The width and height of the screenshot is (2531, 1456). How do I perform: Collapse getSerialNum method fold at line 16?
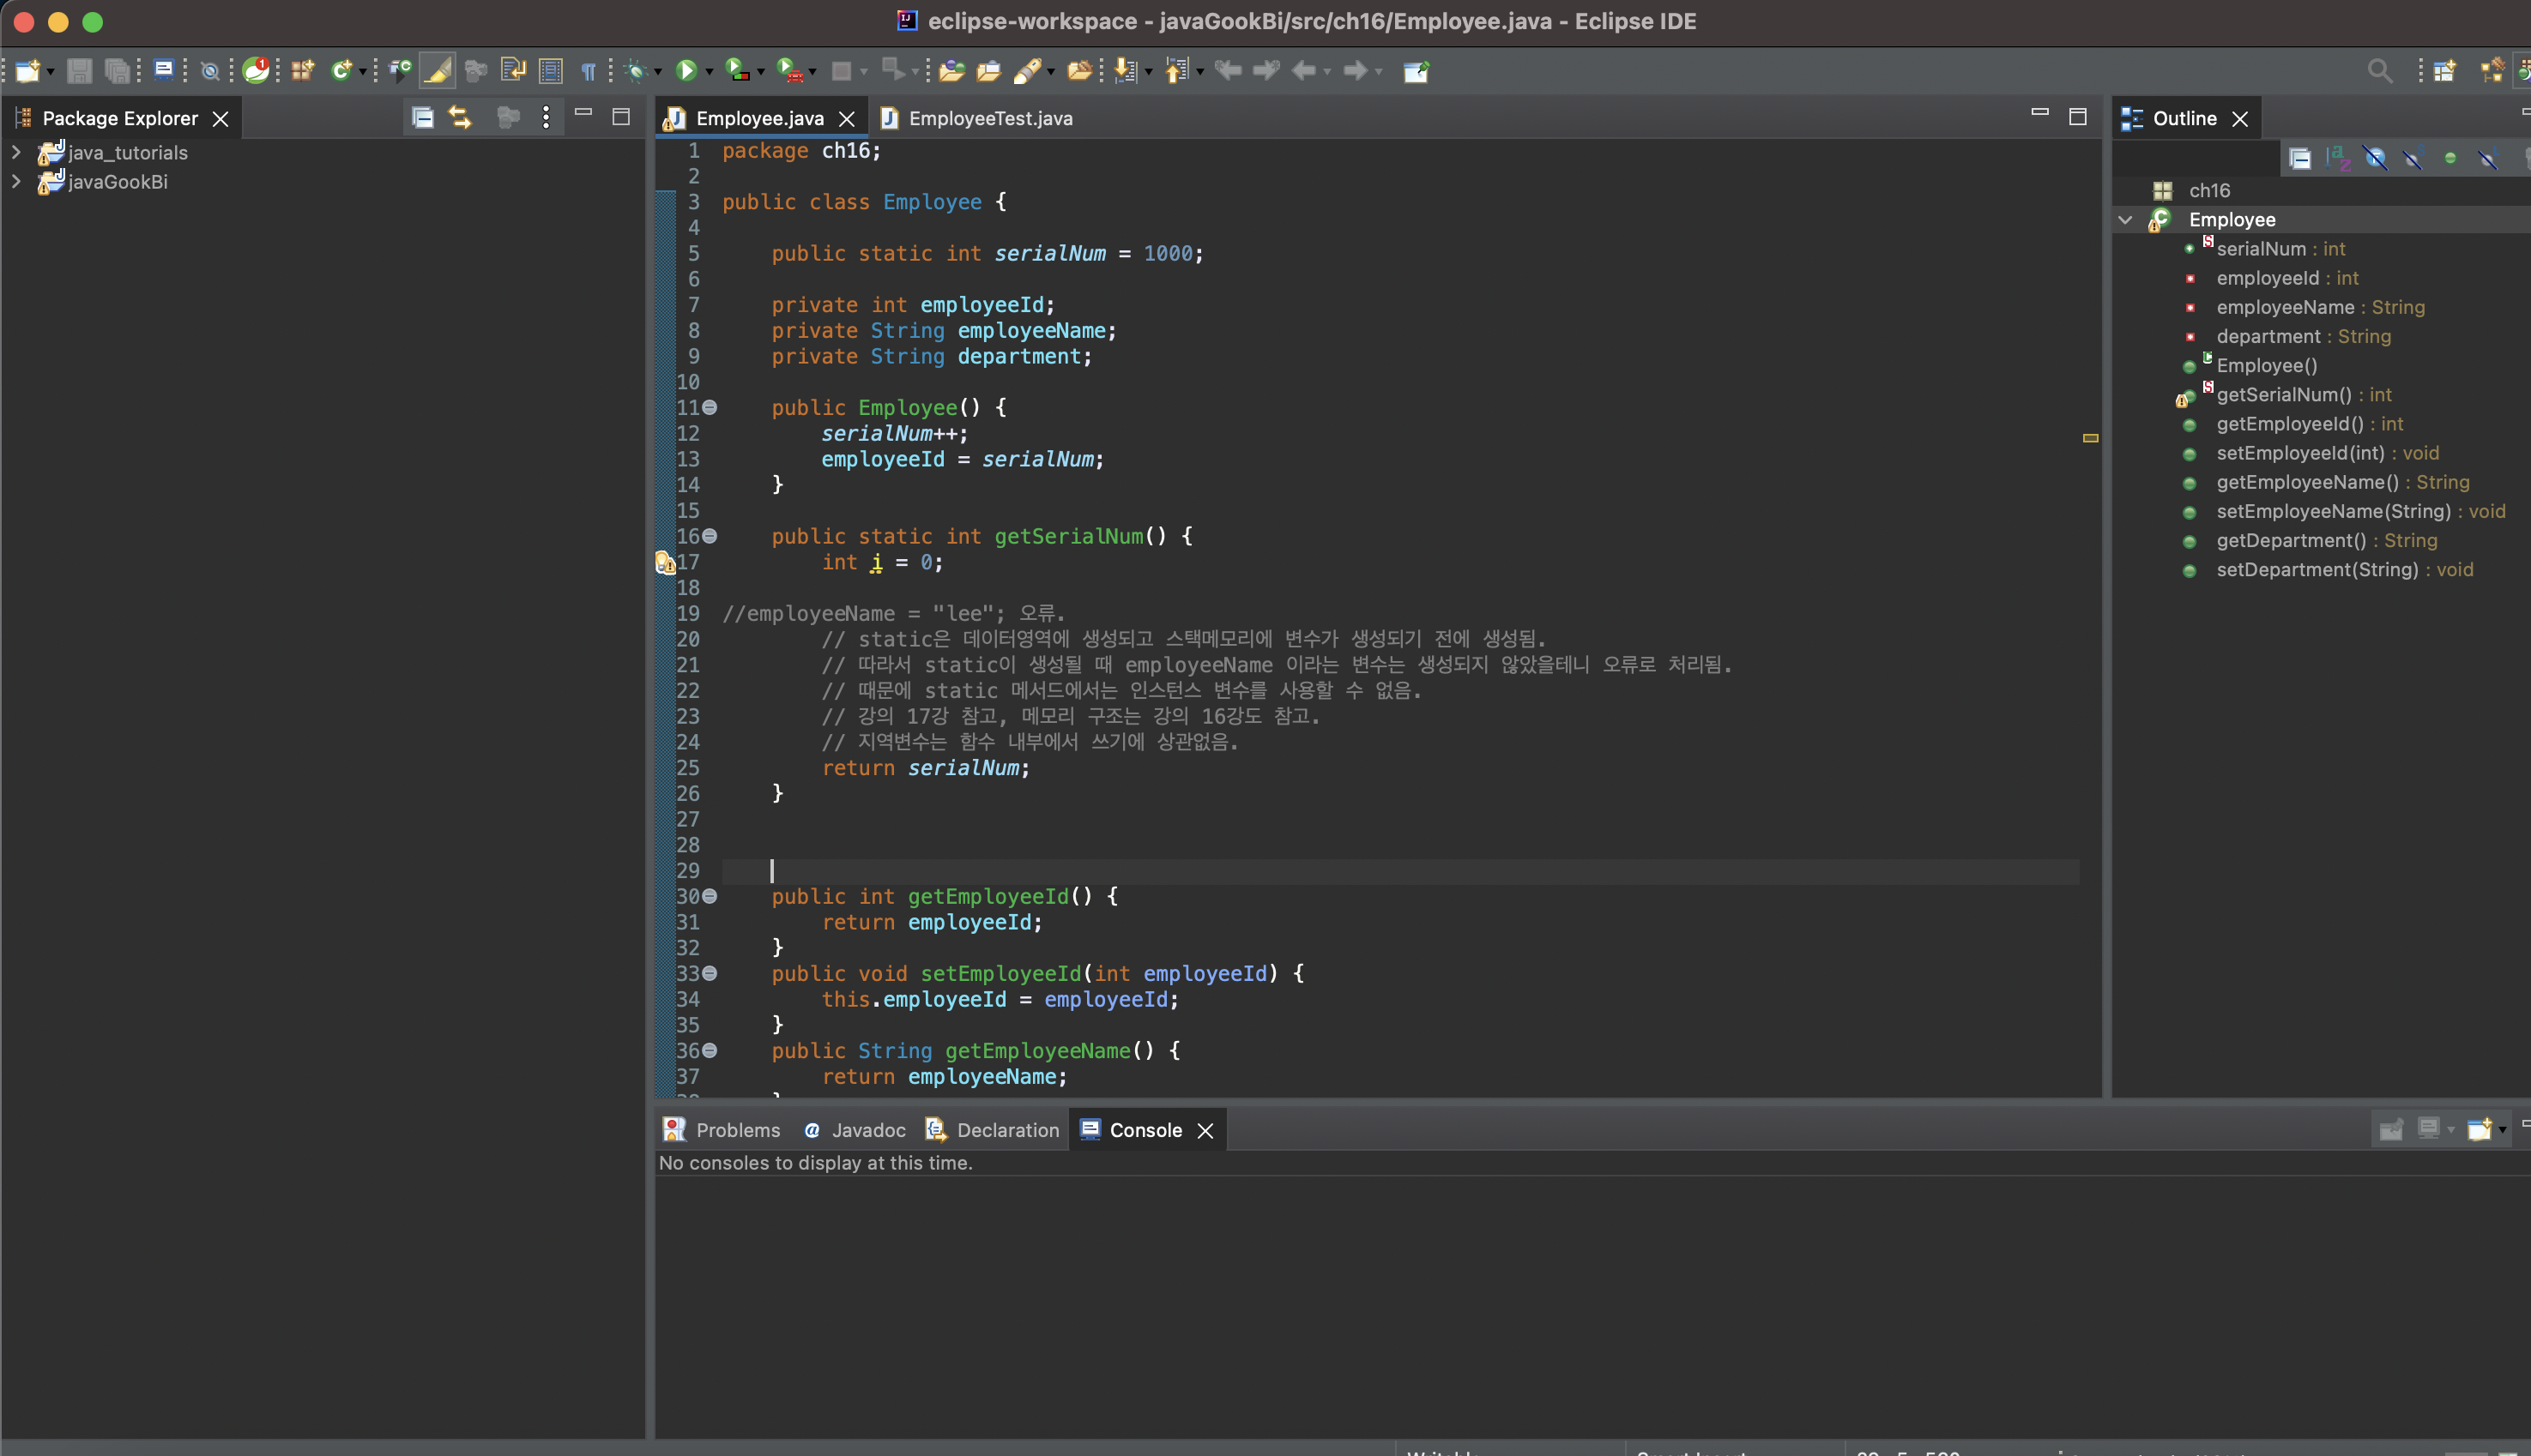pyautogui.click(x=710, y=536)
